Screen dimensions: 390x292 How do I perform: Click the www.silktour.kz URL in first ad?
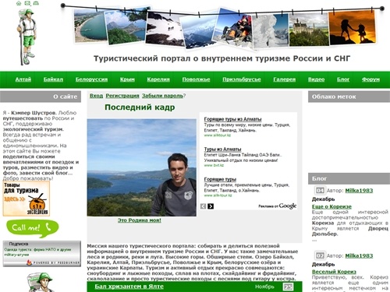click(218, 135)
